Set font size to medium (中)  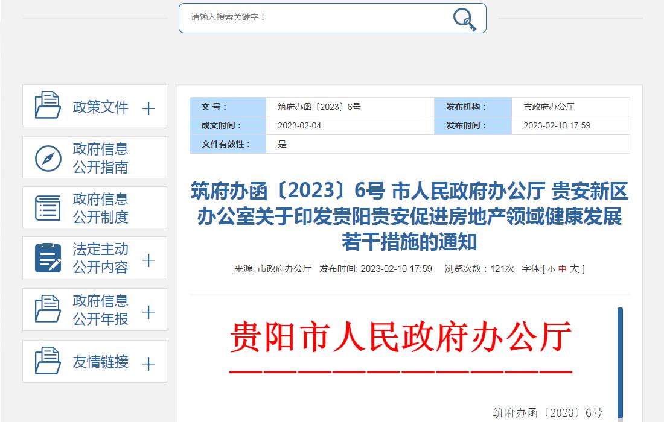[x=562, y=269]
